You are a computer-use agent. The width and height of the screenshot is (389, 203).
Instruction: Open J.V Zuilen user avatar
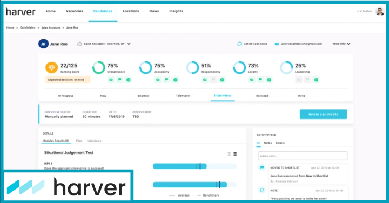[x=380, y=11]
